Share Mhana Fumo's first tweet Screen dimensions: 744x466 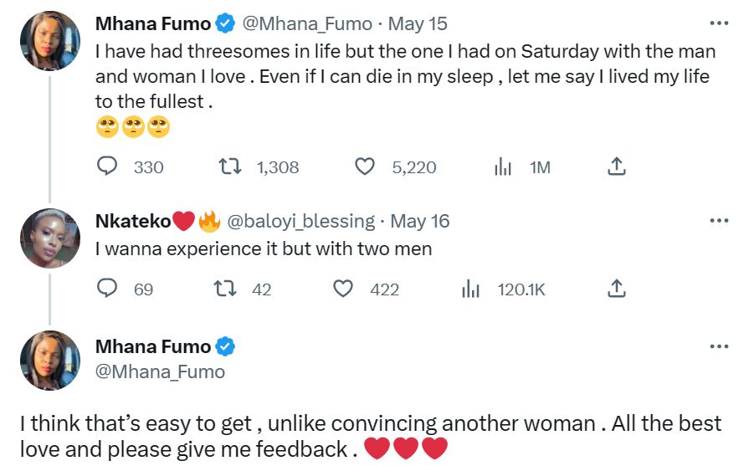point(616,167)
